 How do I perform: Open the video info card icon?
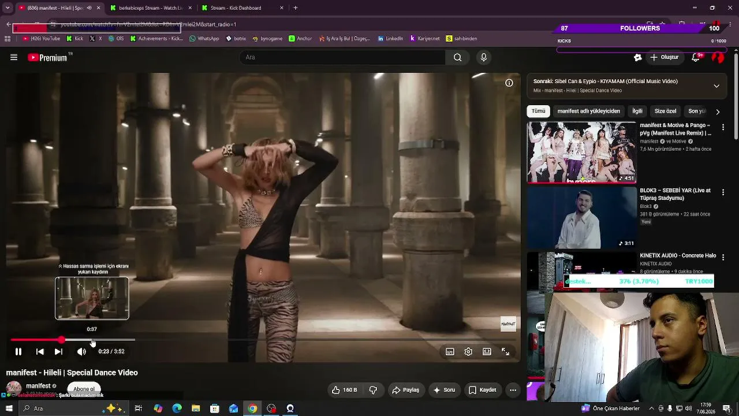pos(509,83)
